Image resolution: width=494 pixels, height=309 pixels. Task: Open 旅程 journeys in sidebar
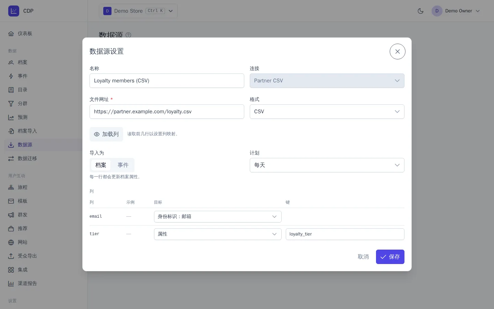click(44, 187)
